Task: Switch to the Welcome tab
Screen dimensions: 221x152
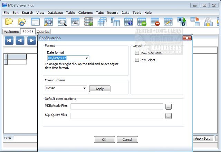Action: (x=11, y=32)
